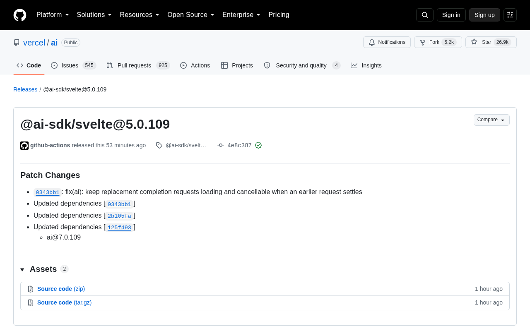Open the GitHub homepage logo
The width and height of the screenshot is (530, 331).
(20, 15)
